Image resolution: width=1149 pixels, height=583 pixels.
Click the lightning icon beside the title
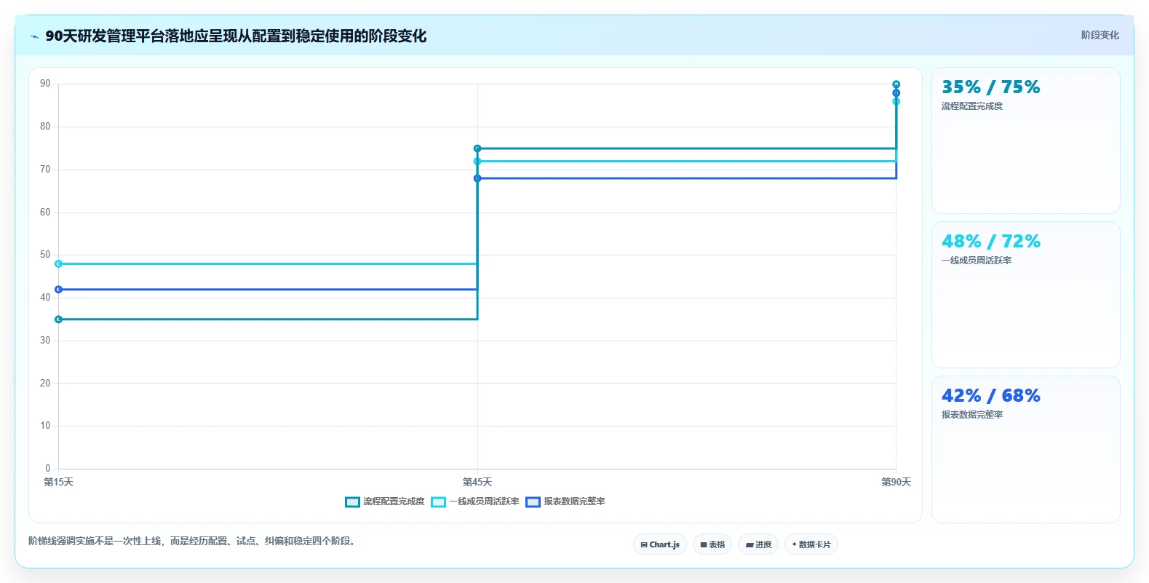point(34,36)
